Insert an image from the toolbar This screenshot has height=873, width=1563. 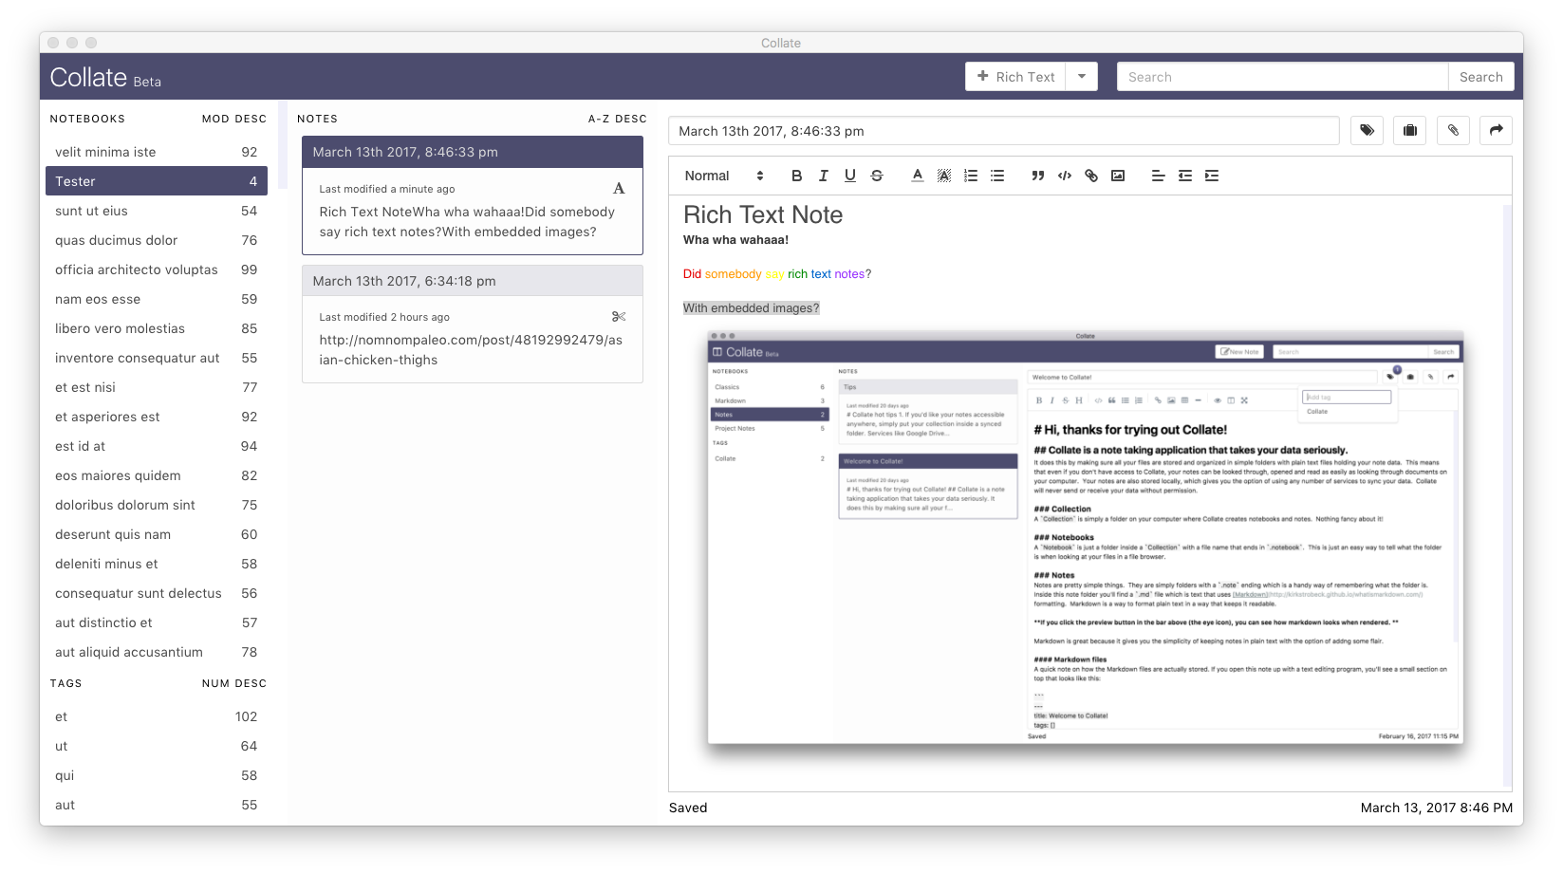click(1117, 176)
